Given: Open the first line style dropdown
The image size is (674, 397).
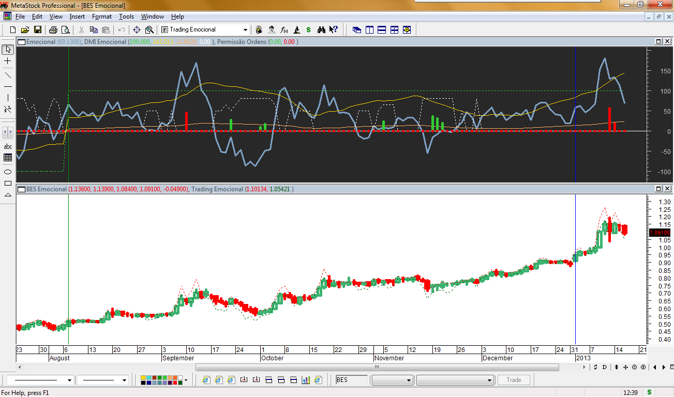Looking at the screenshot, I should point(69,380).
